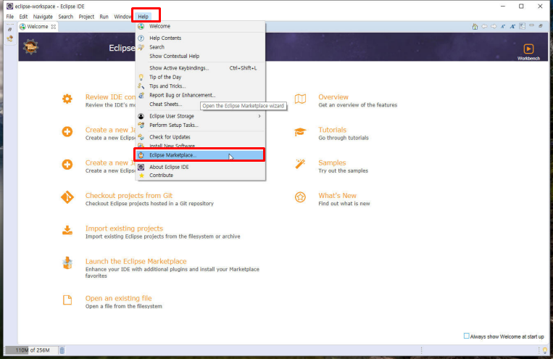This screenshot has width=553, height=359.
Task: Close the Welcome tab
Action: tap(53, 27)
